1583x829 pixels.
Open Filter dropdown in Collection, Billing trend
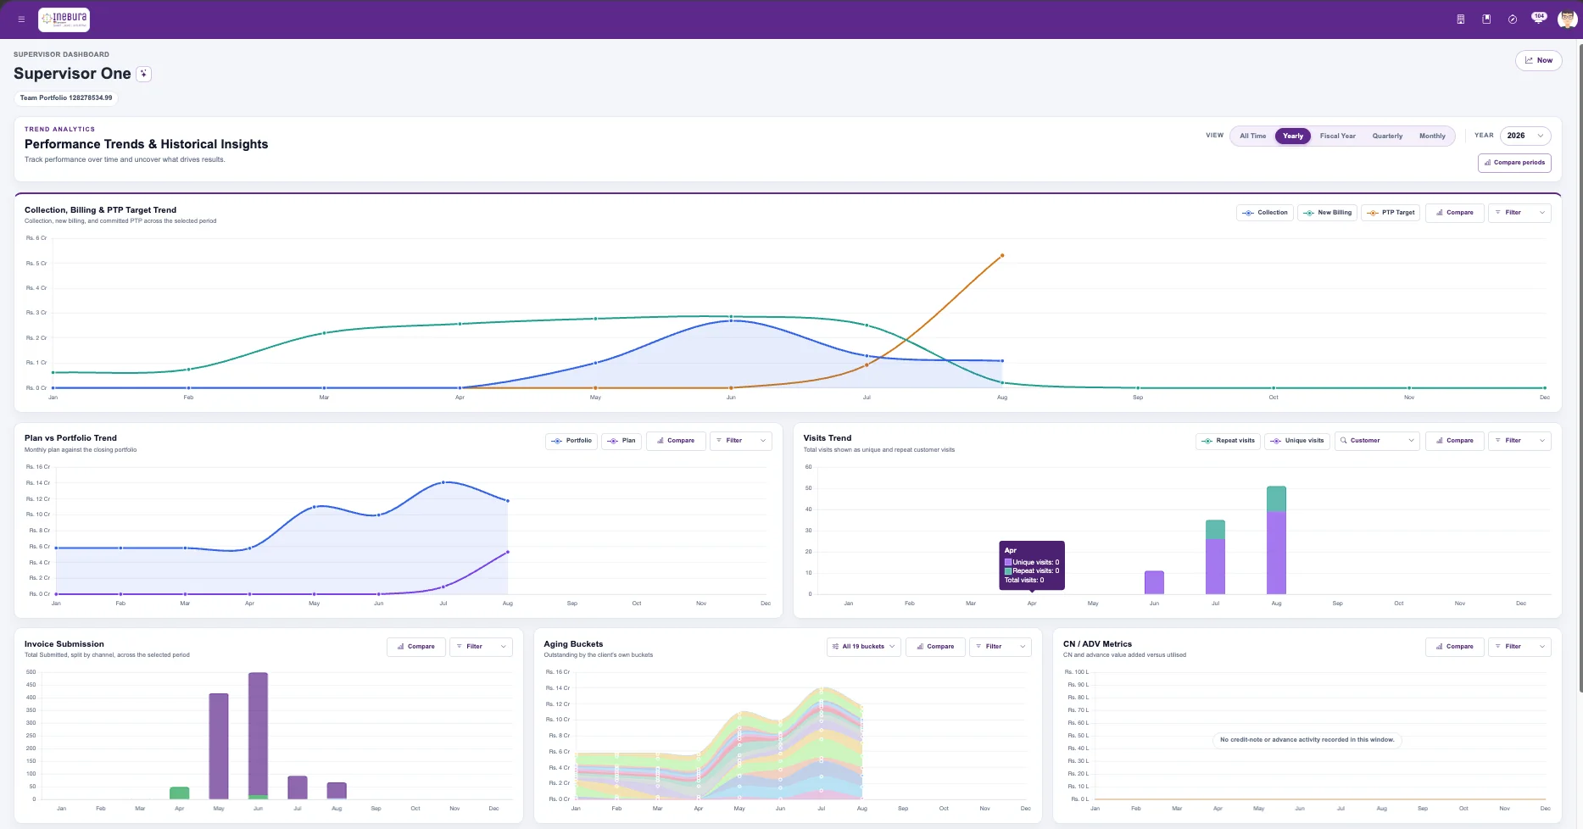[1519, 213]
